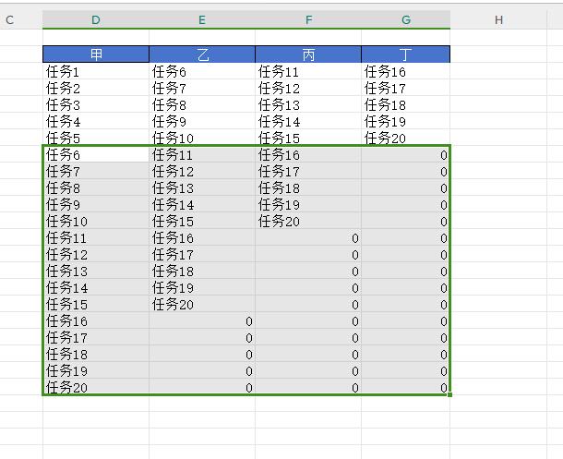
Task: Select 任务9 in column E
Action: click(x=202, y=121)
